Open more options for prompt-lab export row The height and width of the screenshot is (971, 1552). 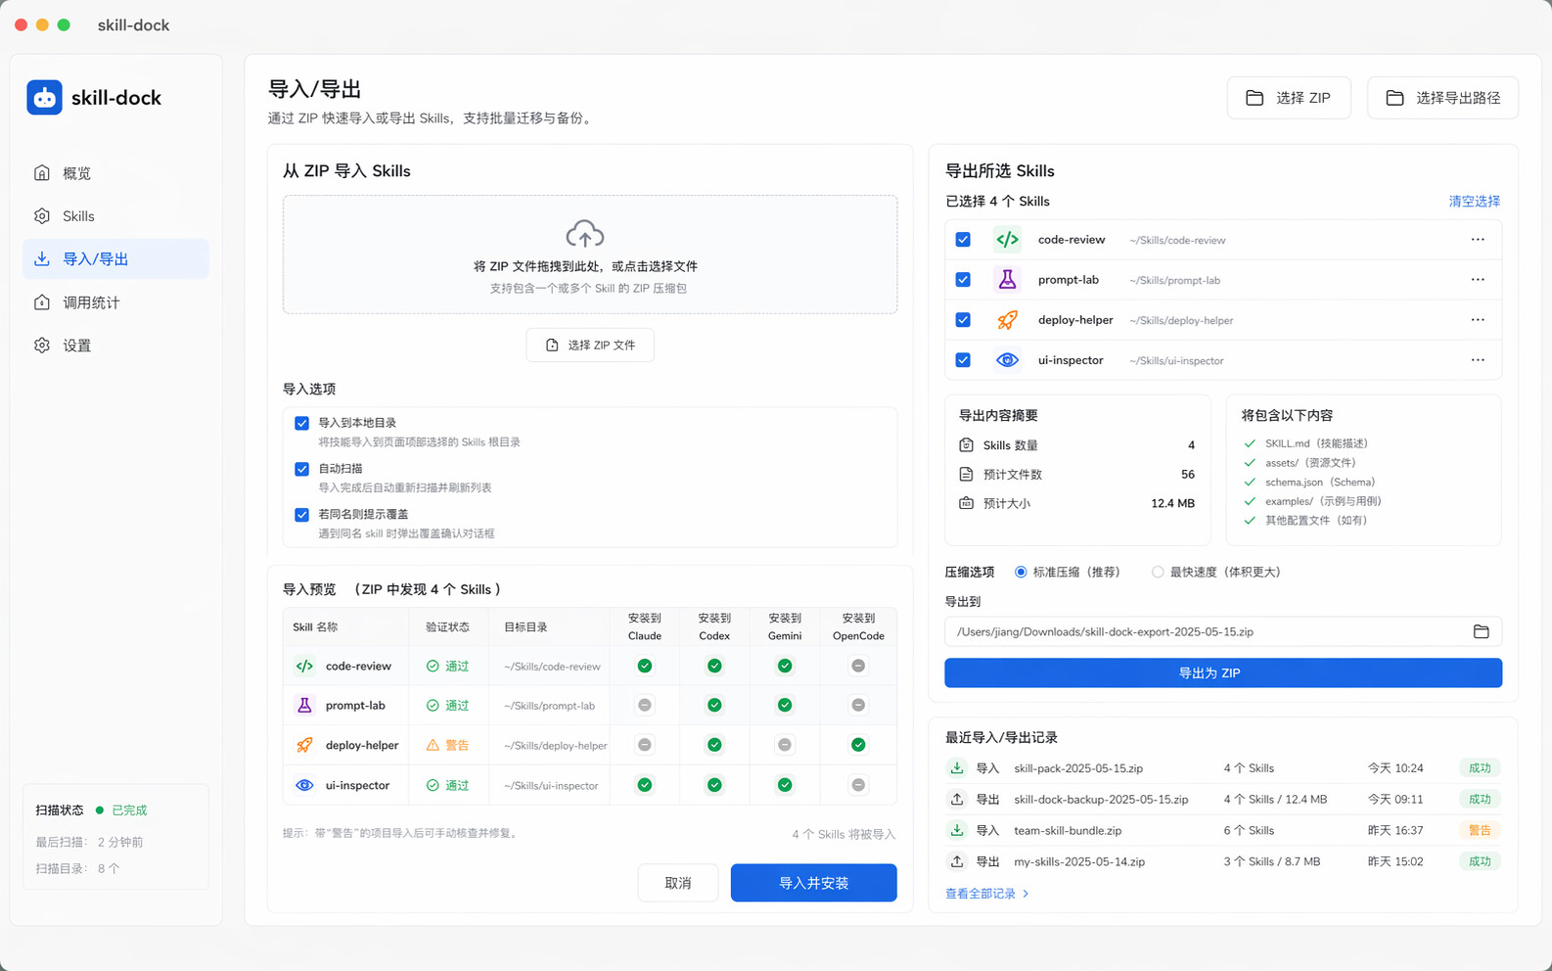(x=1478, y=280)
